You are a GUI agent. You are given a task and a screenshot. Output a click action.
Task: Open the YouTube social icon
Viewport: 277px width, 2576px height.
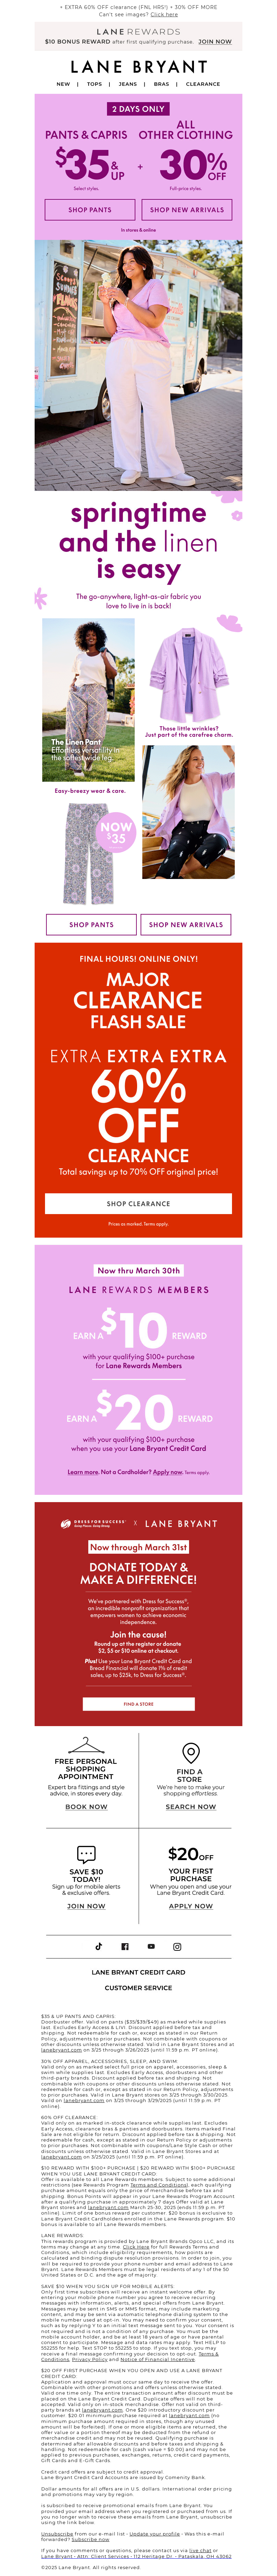[151, 1946]
